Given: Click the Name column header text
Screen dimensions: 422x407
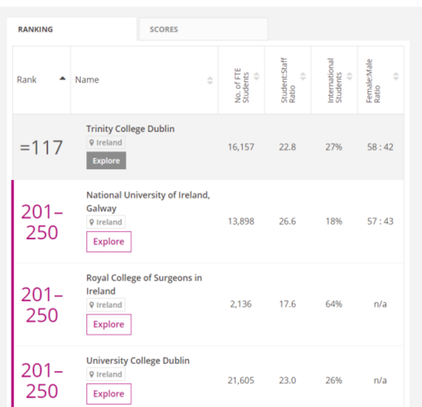Looking at the screenshot, I should pyautogui.click(x=87, y=80).
